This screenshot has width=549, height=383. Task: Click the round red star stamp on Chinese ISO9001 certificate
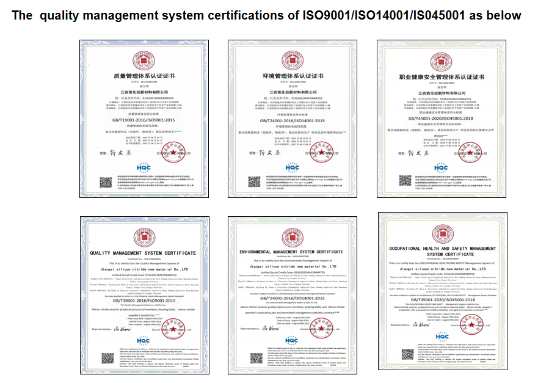pos(173,152)
